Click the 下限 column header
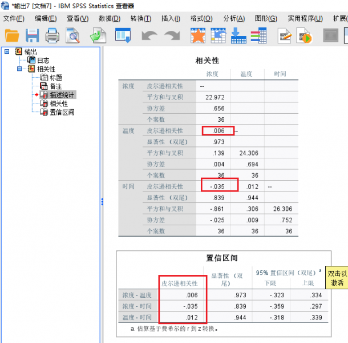This screenshot has height=343, width=348. [270, 283]
